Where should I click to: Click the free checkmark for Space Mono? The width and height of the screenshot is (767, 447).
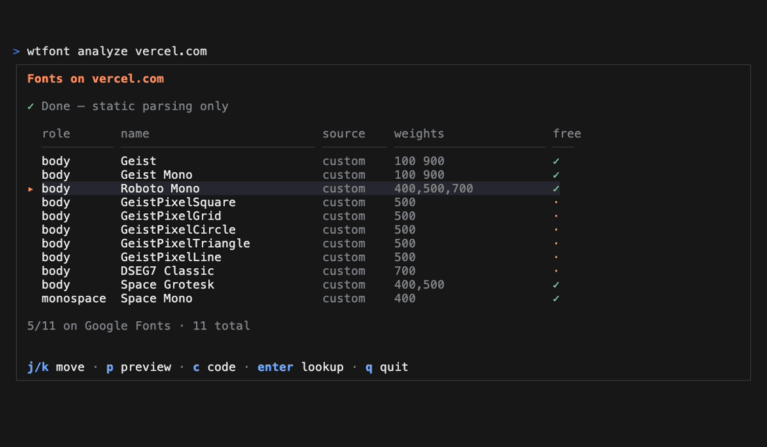[x=556, y=299]
